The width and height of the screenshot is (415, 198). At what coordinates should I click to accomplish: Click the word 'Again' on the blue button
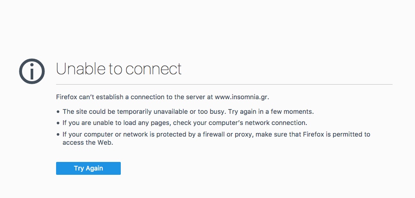(94, 168)
